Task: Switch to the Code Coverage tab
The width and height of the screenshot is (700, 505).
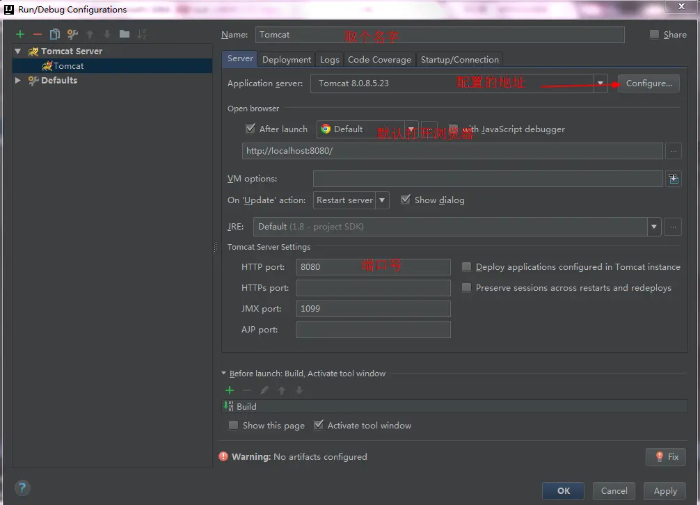Action: coord(379,59)
